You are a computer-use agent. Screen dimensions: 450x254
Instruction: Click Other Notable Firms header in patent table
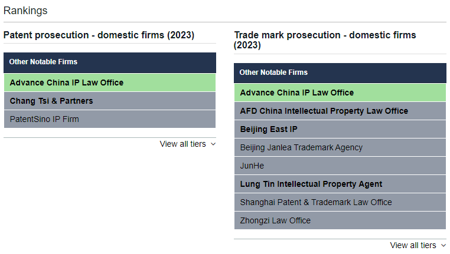pos(43,62)
